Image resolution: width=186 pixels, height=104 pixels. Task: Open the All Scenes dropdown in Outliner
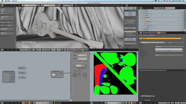(x=159, y=8)
